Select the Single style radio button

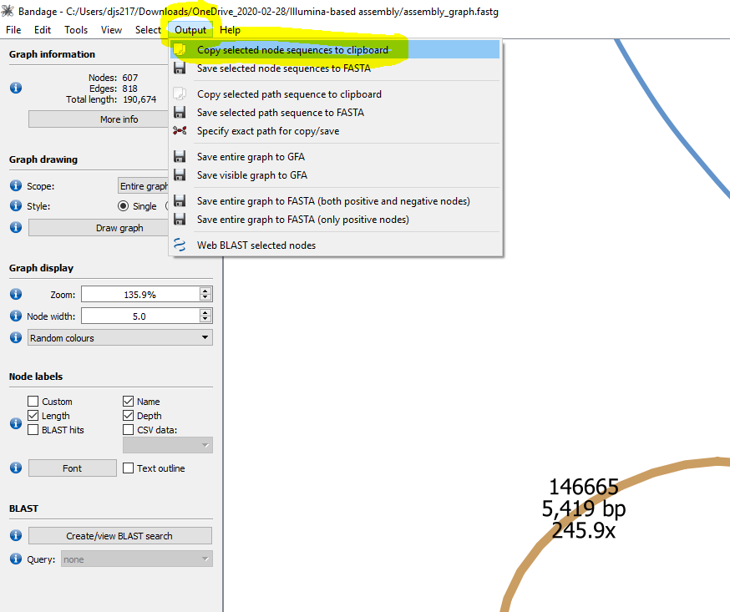pos(124,206)
